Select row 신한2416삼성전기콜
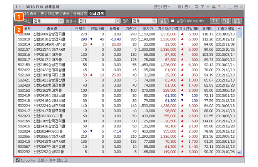 [126, 126]
